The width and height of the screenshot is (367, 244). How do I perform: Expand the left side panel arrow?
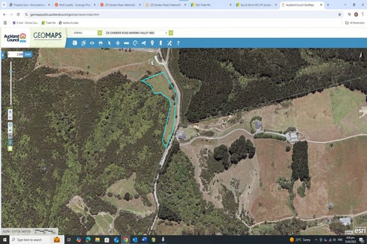click(x=3, y=55)
